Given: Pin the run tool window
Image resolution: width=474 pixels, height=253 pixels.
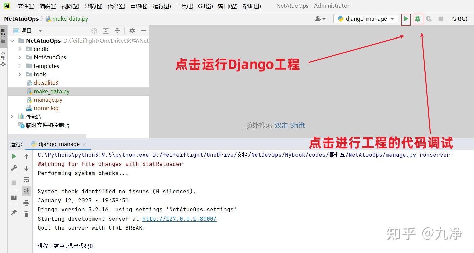Looking at the screenshot, I should coord(14,212).
